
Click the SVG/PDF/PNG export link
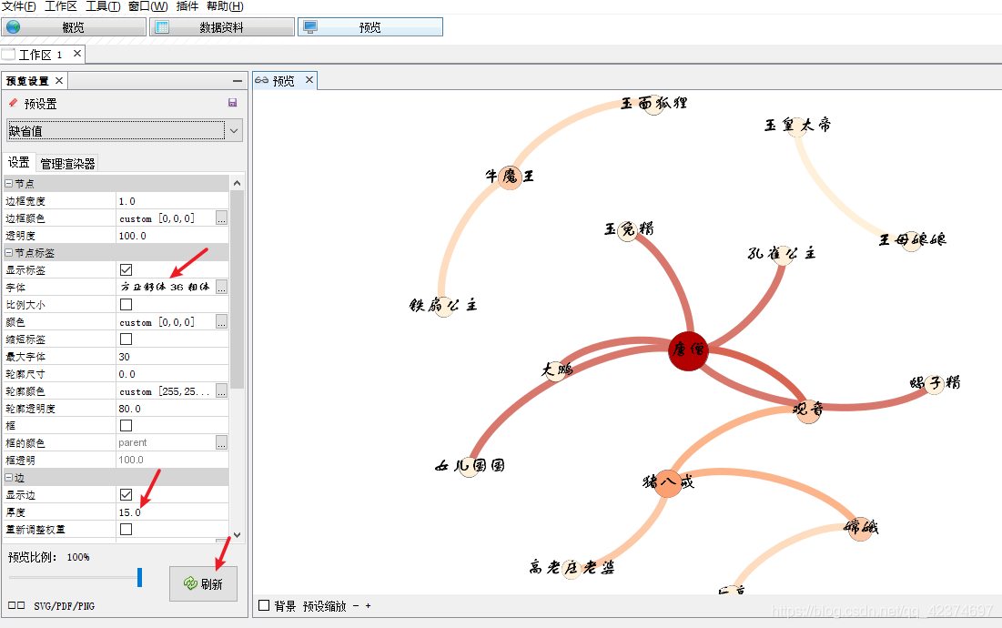point(64,605)
